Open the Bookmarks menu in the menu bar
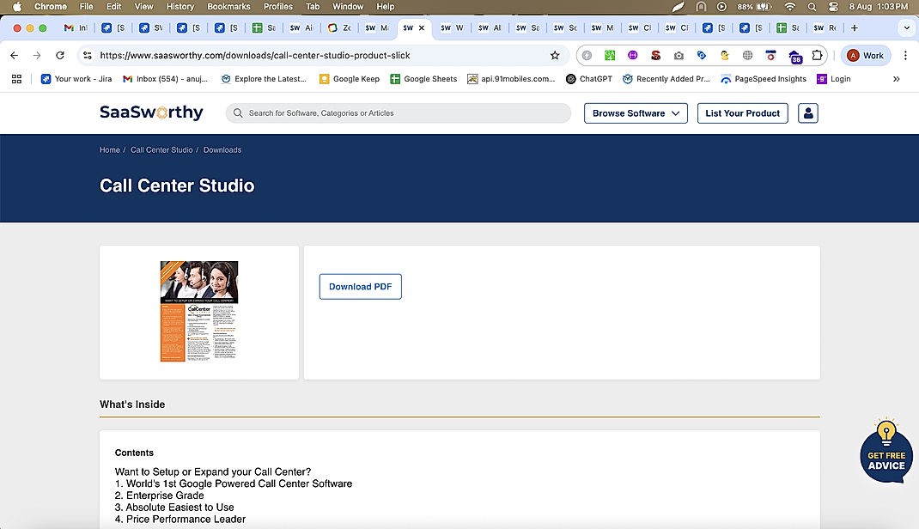This screenshot has width=919, height=529. pos(228,6)
